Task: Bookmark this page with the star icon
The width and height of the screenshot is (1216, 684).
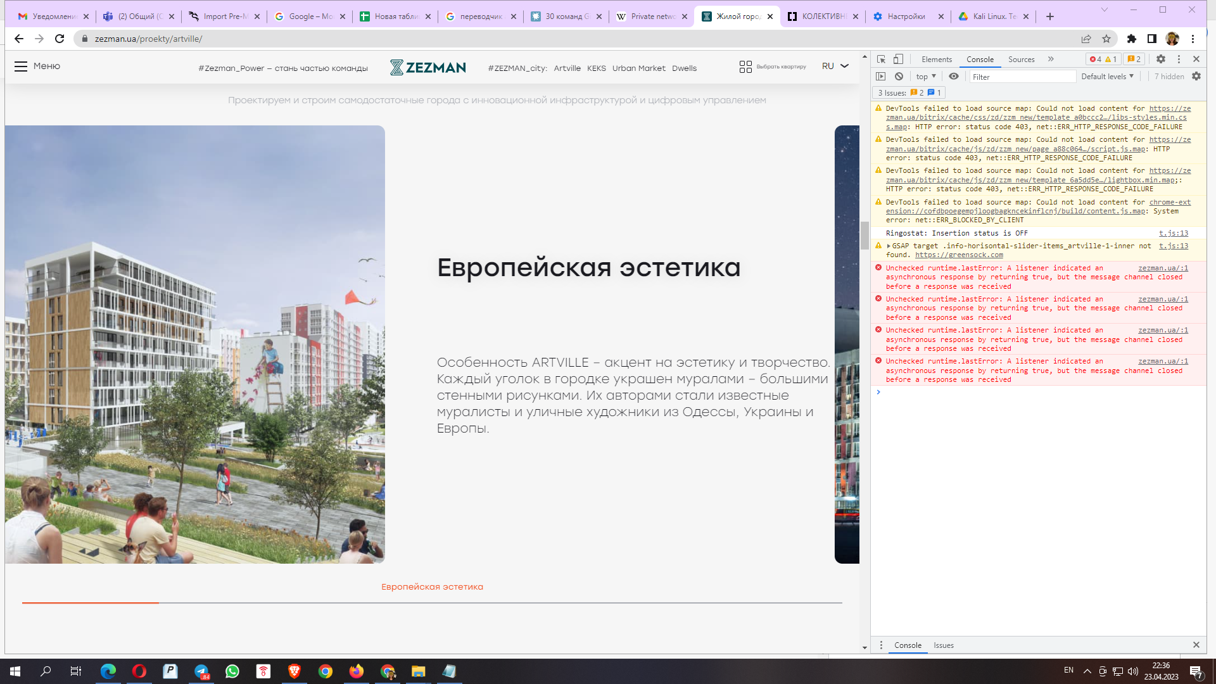Action: pyautogui.click(x=1106, y=39)
